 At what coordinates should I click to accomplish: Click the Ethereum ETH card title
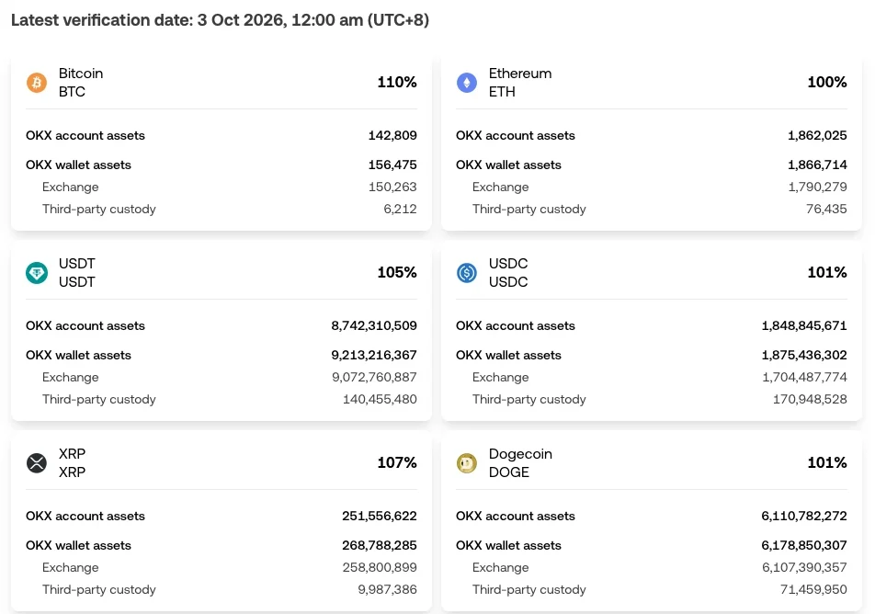click(520, 83)
